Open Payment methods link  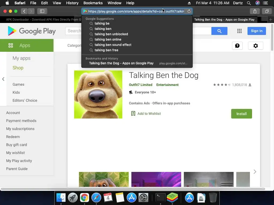(21, 121)
